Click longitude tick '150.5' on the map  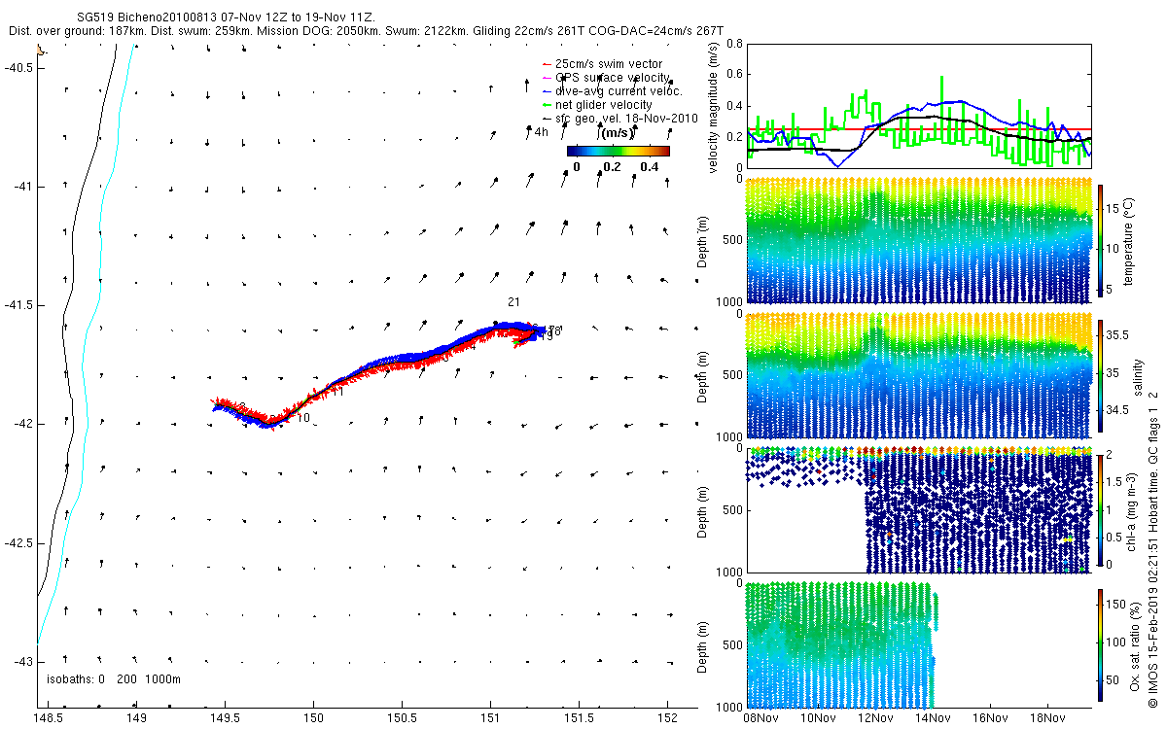pyautogui.click(x=403, y=718)
